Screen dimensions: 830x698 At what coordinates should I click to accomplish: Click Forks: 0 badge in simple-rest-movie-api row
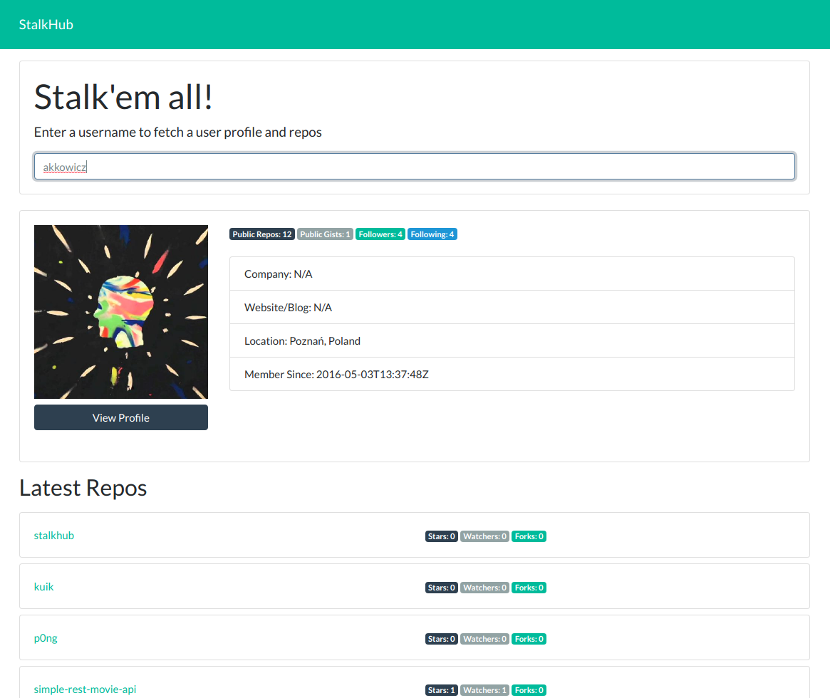point(529,691)
